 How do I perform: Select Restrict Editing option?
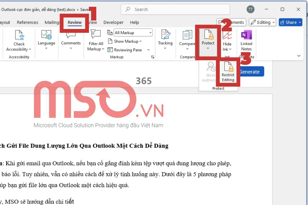click(228, 72)
